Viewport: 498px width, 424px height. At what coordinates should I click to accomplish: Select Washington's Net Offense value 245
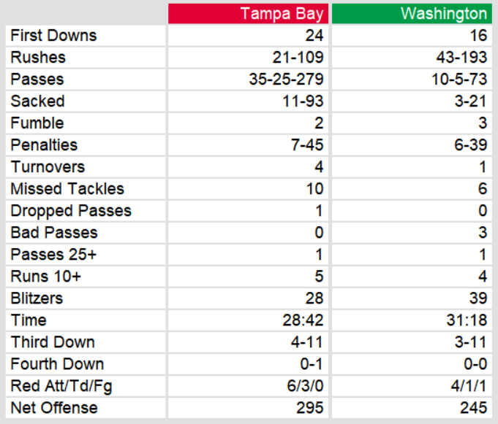click(x=473, y=408)
